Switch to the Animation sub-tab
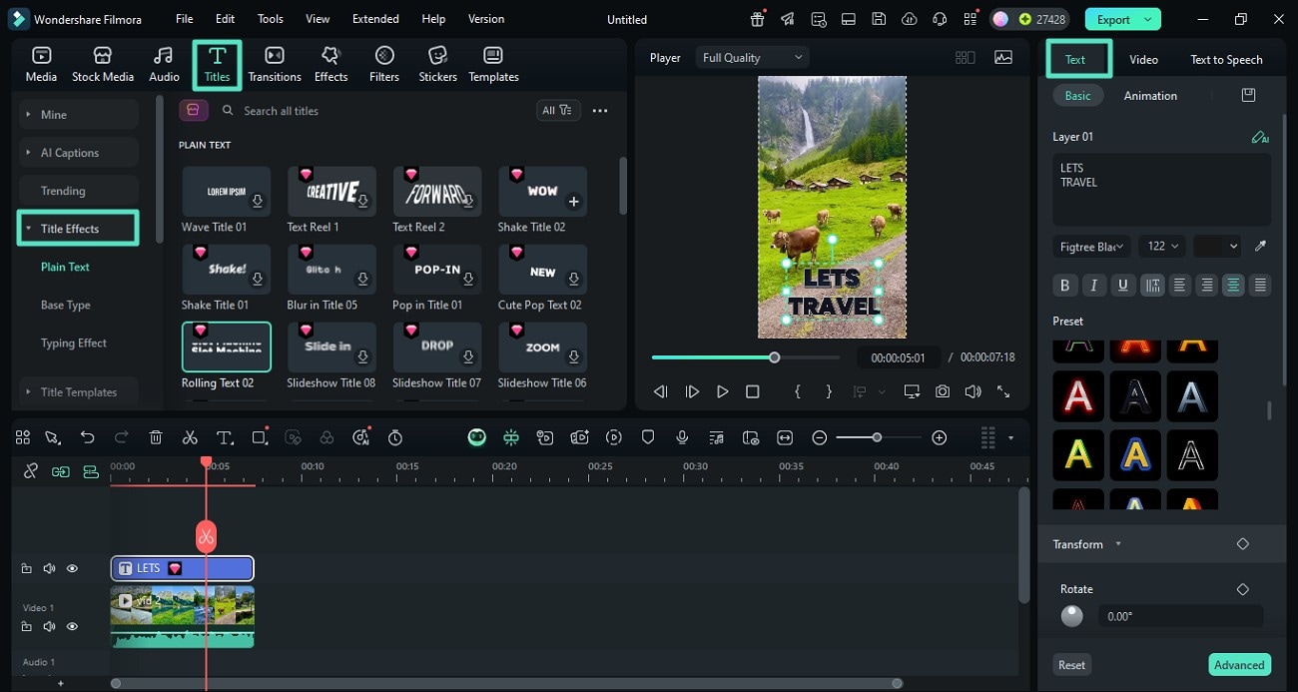 [x=1150, y=96]
